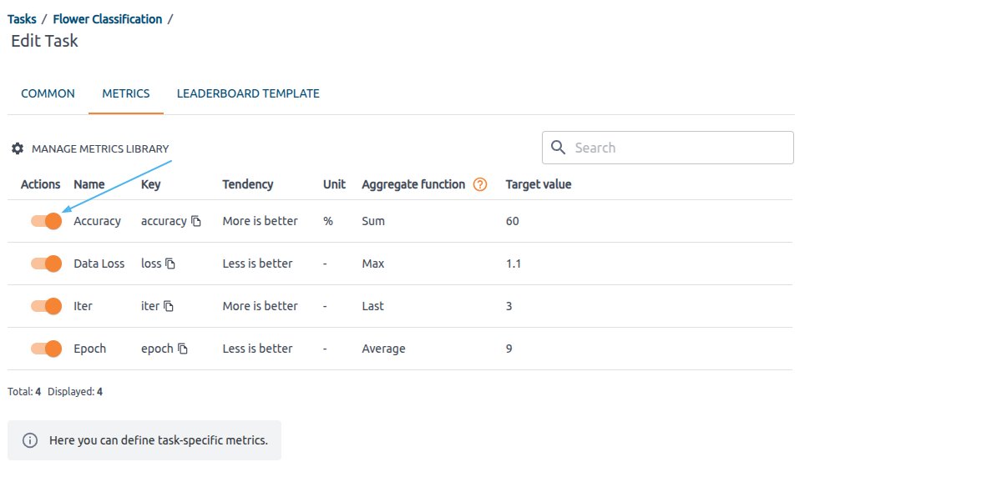Select the METRICS tab

(x=125, y=93)
